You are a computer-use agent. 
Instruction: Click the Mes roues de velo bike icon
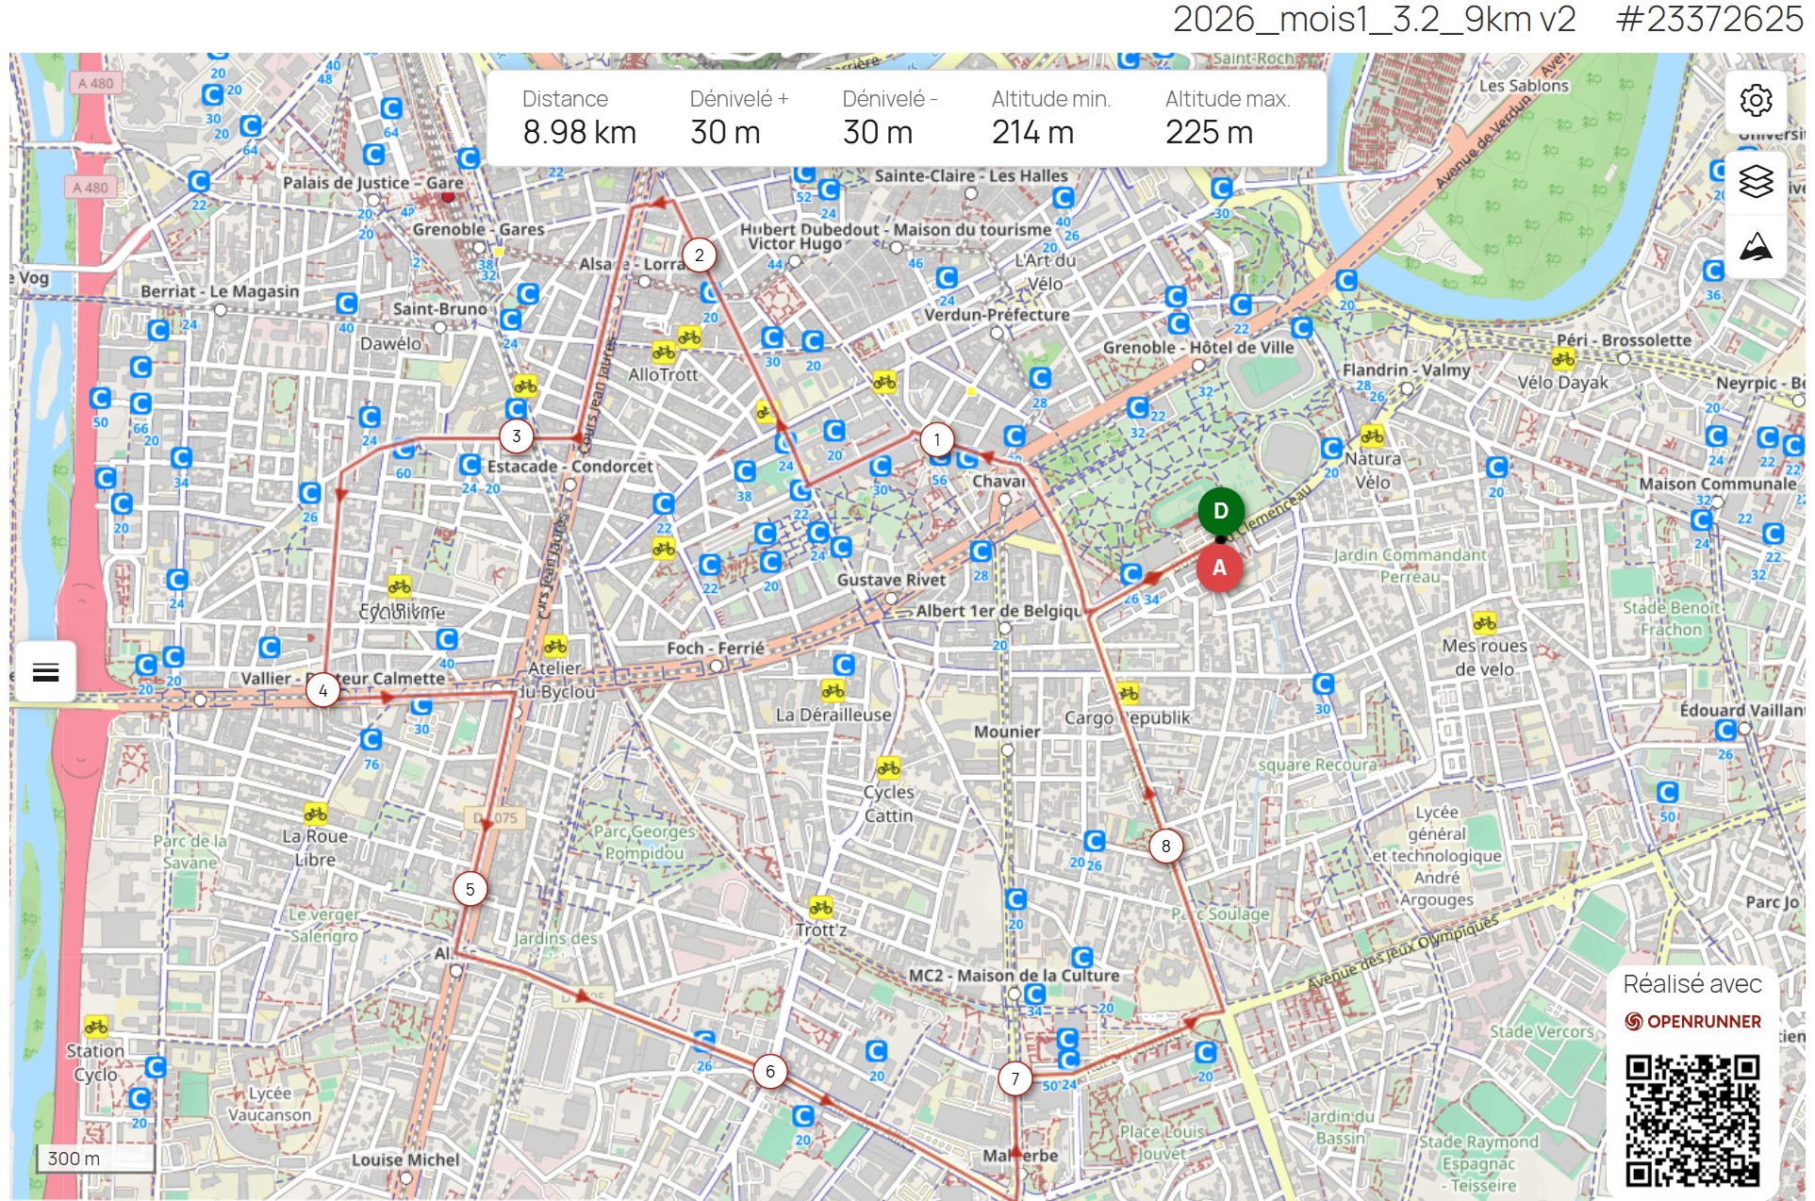point(1484,622)
